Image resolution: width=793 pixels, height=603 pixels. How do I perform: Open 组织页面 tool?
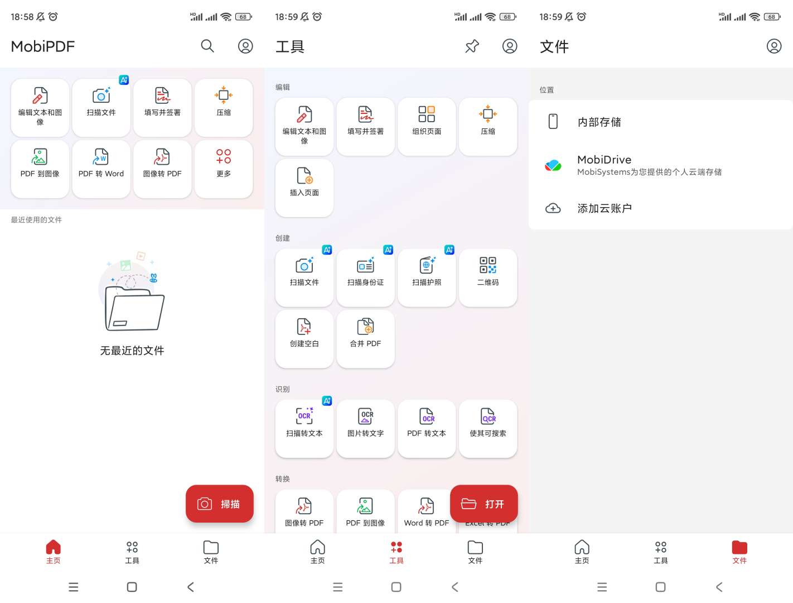click(427, 127)
